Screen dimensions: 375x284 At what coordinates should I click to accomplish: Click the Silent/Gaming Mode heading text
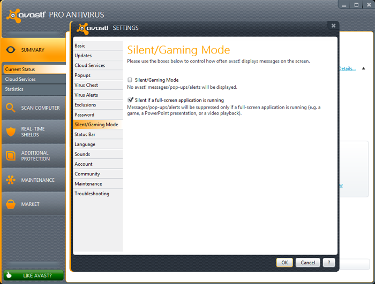(x=178, y=50)
